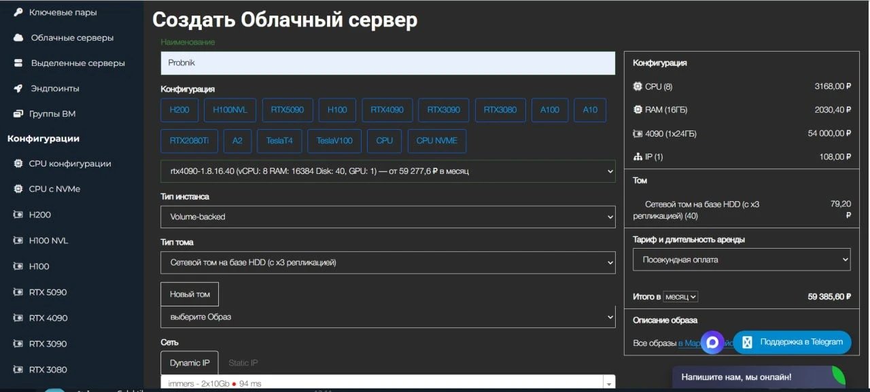Choose the RTX3080 configuration button
Viewport: 870px width, 392px height.
tap(500, 109)
